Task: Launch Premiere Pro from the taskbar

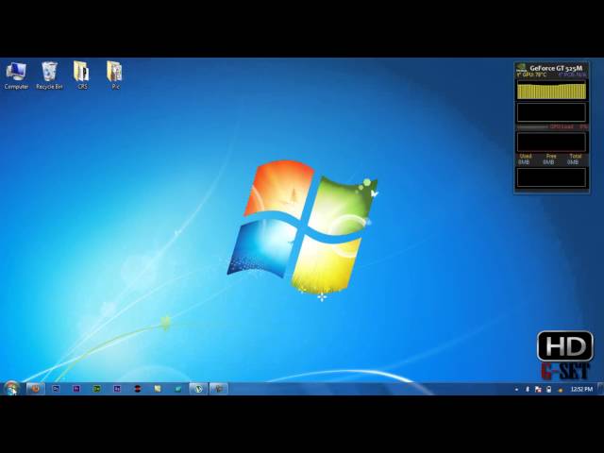Action: [x=76, y=389]
